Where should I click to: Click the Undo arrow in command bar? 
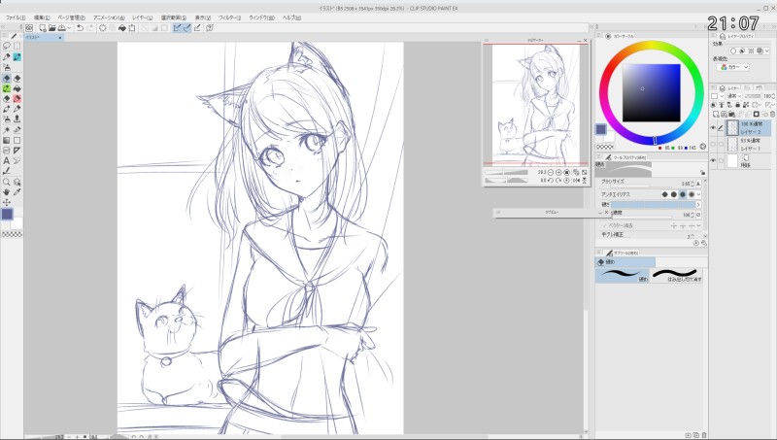click(80, 28)
